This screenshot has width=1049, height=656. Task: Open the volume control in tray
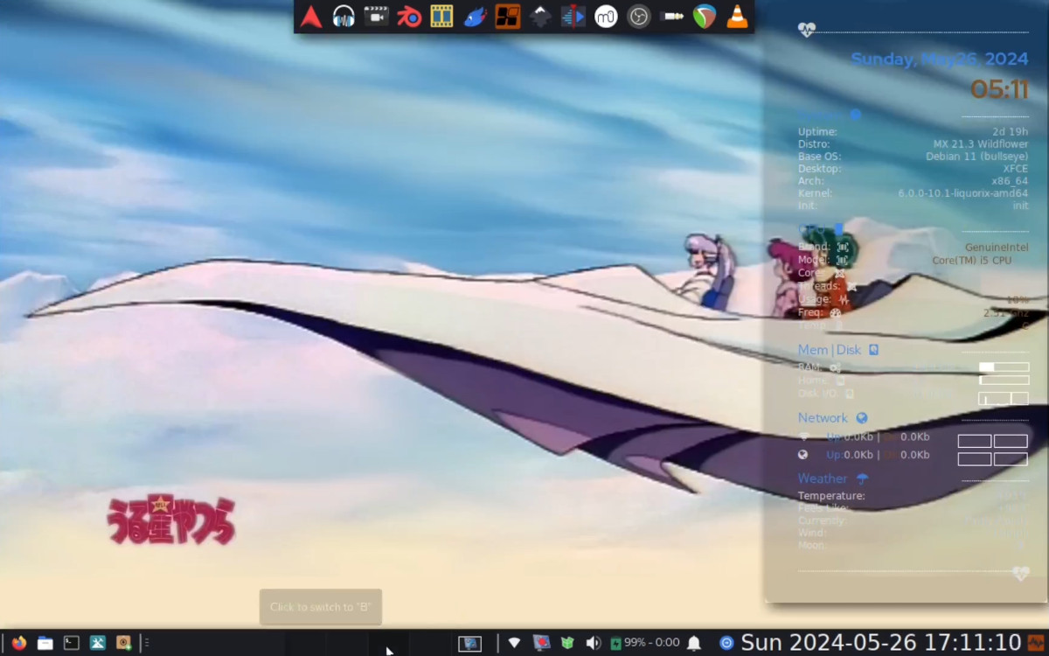pyautogui.click(x=593, y=643)
